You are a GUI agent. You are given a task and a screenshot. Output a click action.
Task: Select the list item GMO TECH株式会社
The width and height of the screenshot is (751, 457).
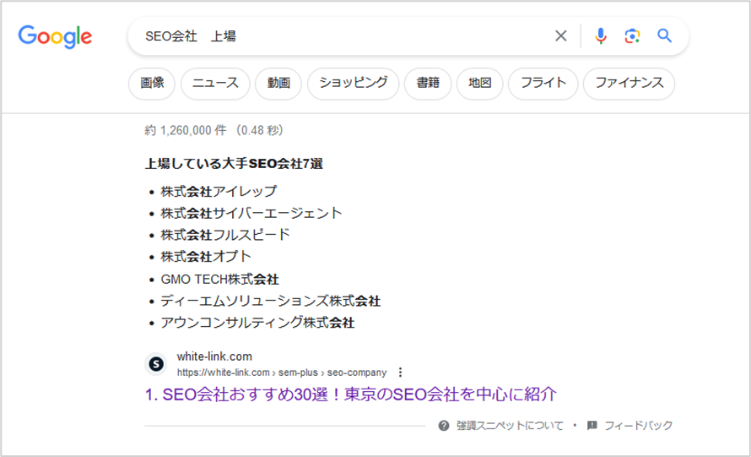219,279
